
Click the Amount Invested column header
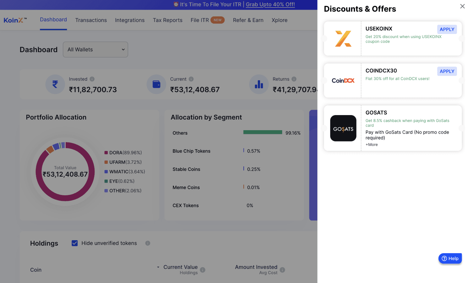coord(256,267)
